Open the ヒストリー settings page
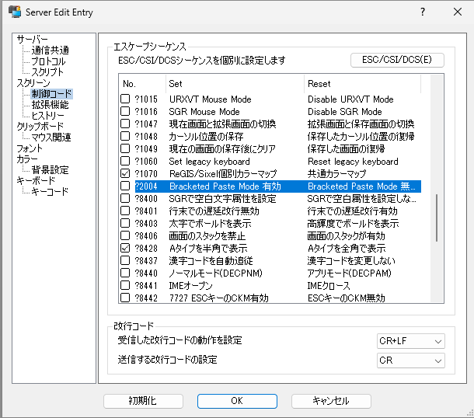 [x=48, y=116]
